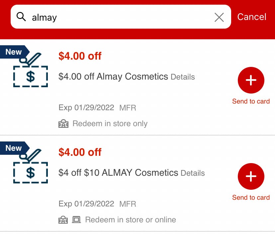Open Details for $4 off $10 ALMAY Cosmetics
This screenshot has width=275, height=234.
click(193, 173)
